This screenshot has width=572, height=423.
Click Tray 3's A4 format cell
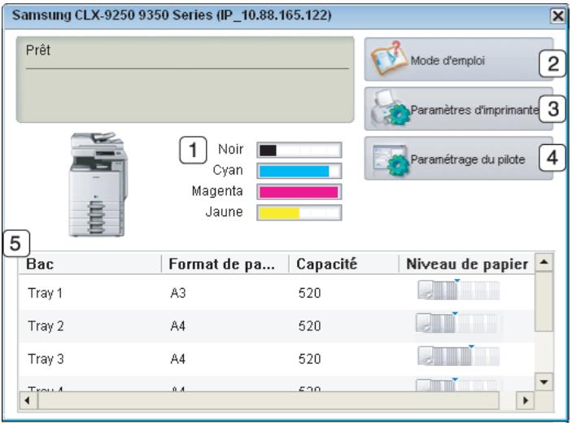(178, 359)
